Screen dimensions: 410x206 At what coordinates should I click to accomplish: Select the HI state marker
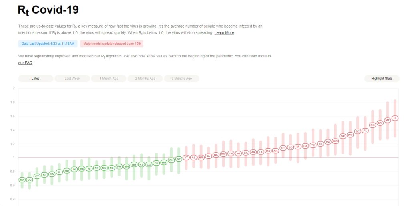click(395, 118)
